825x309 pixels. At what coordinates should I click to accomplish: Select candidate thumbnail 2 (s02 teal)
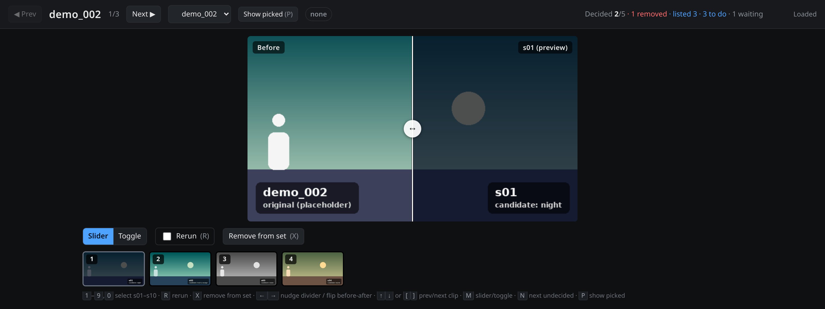[180, 269]
